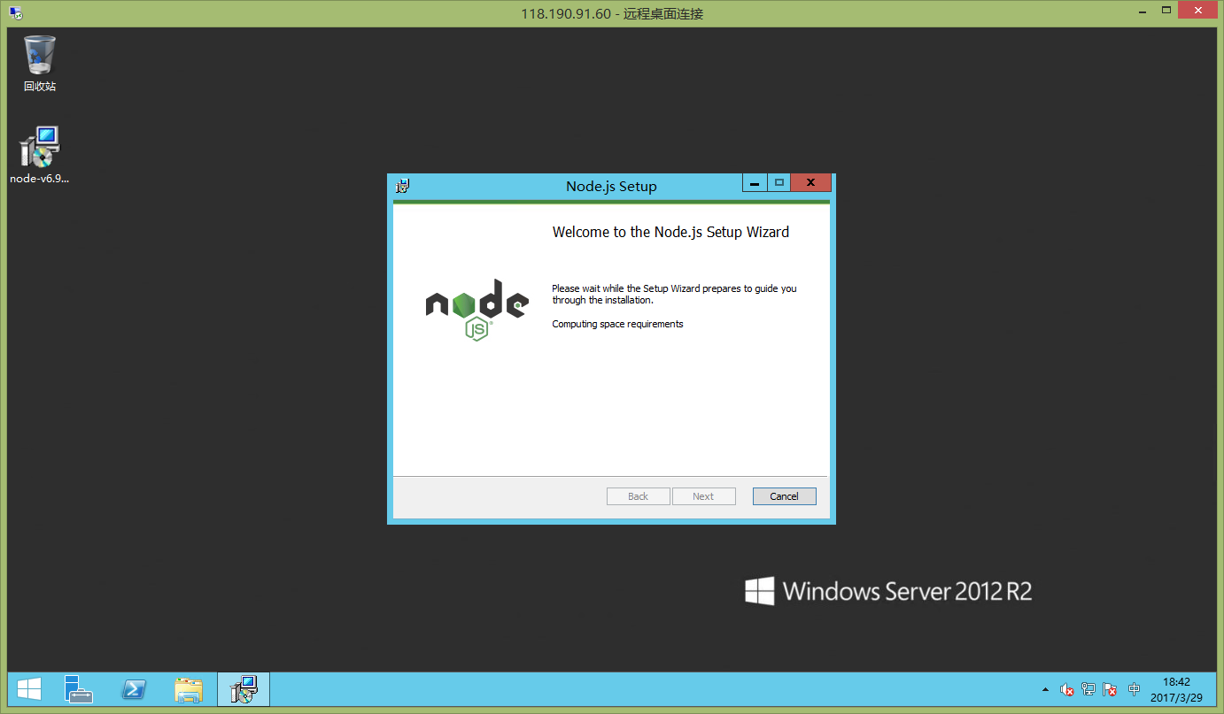1224x714 pixels.
Task: Click the "Computing space requirements" status text
Action: coord(617,324)
